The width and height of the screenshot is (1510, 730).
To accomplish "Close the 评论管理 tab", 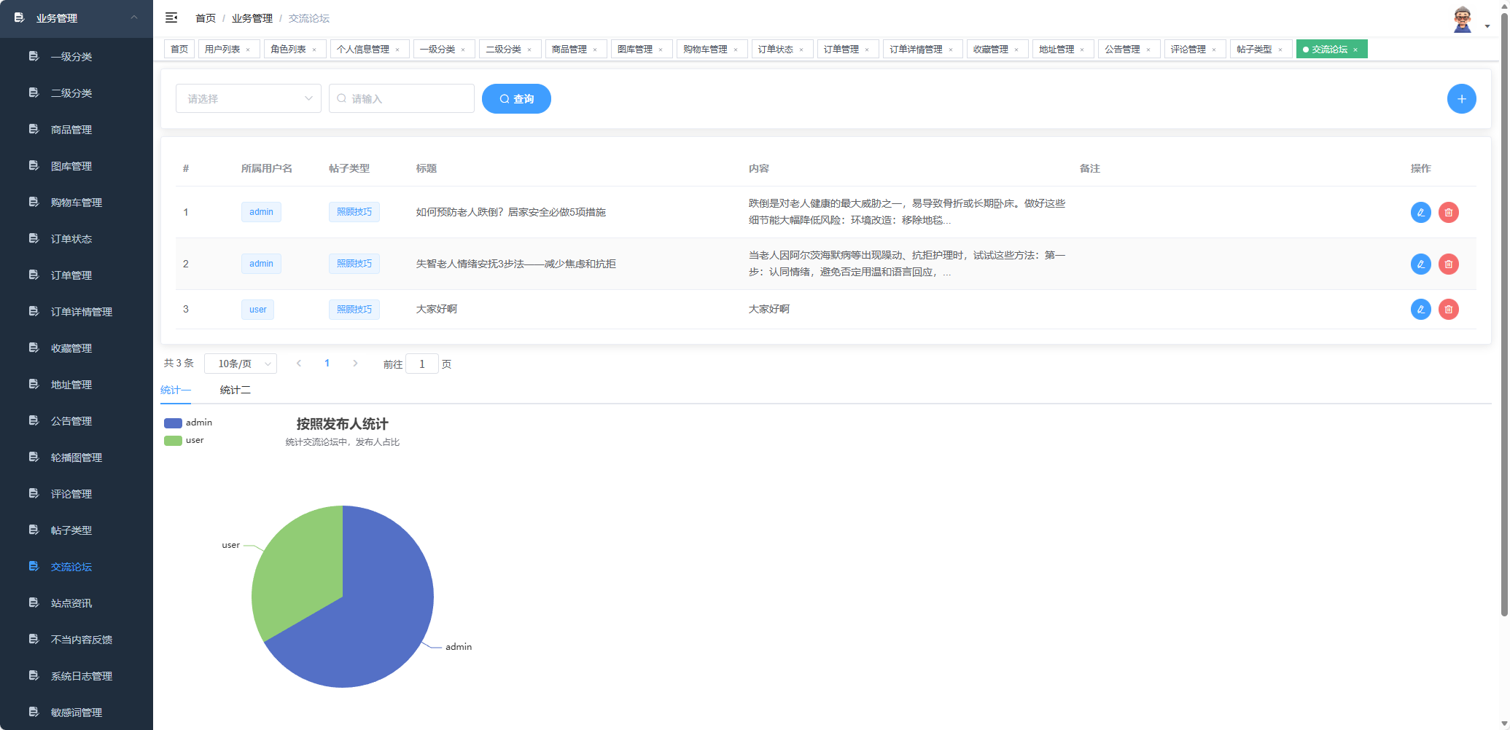I will tap(1215, 49).
